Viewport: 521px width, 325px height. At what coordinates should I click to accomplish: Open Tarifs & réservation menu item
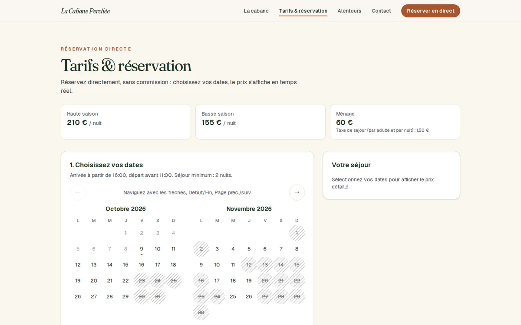click(303, 11)
